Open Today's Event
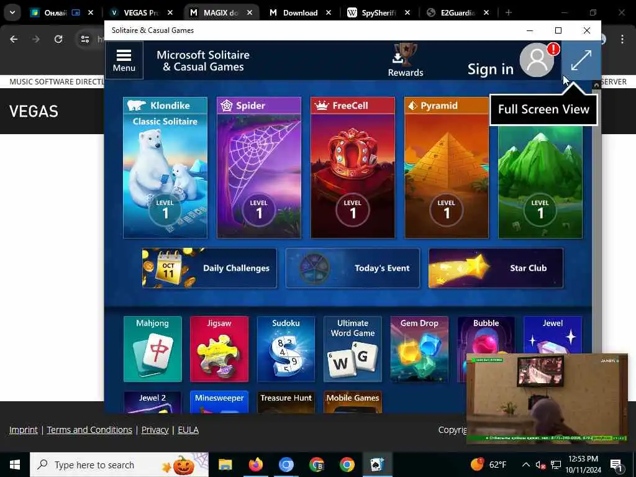636x477 pixels. (353, 268)
